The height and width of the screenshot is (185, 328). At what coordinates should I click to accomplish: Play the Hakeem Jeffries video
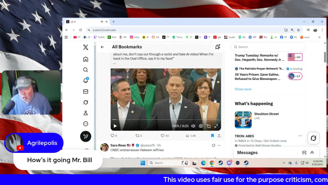(x=115, y=126)
